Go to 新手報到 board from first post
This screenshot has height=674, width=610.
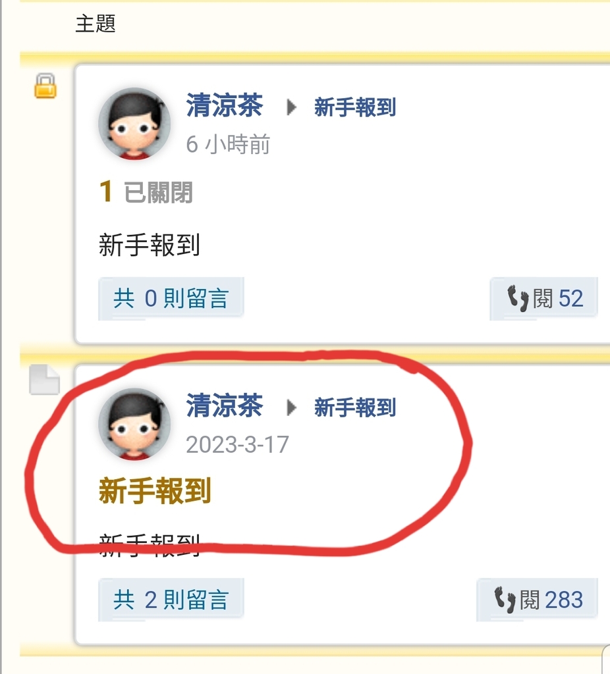[x=355, y=107]
